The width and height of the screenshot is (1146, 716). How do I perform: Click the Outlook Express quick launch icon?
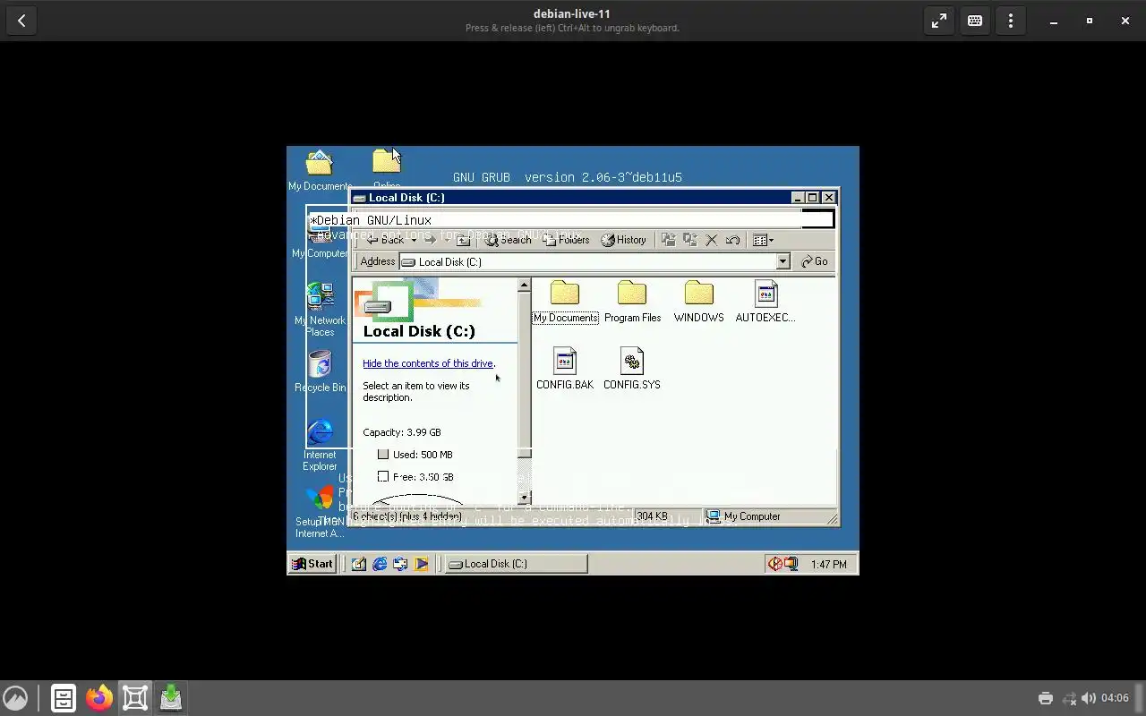[400, 564]
